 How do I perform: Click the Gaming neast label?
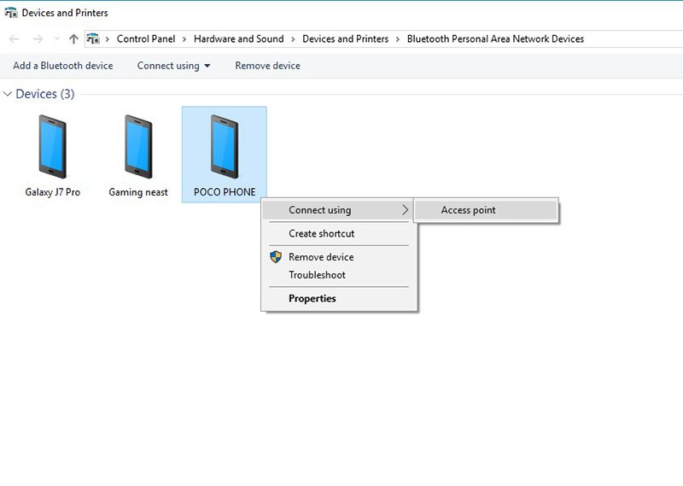[138, 192]
